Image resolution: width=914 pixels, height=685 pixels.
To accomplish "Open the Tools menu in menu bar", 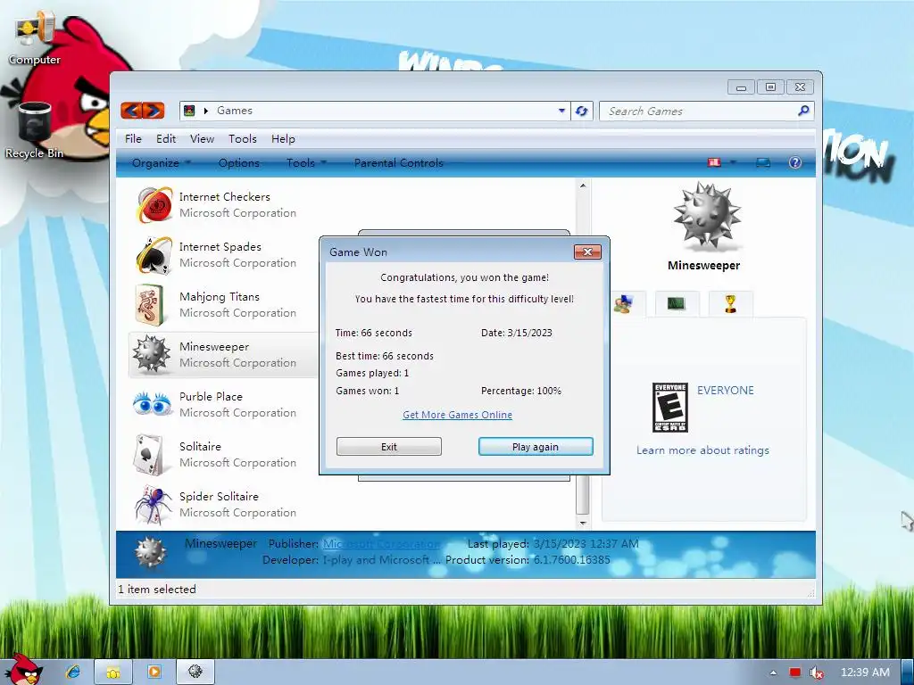I will (x=243, y=138).
